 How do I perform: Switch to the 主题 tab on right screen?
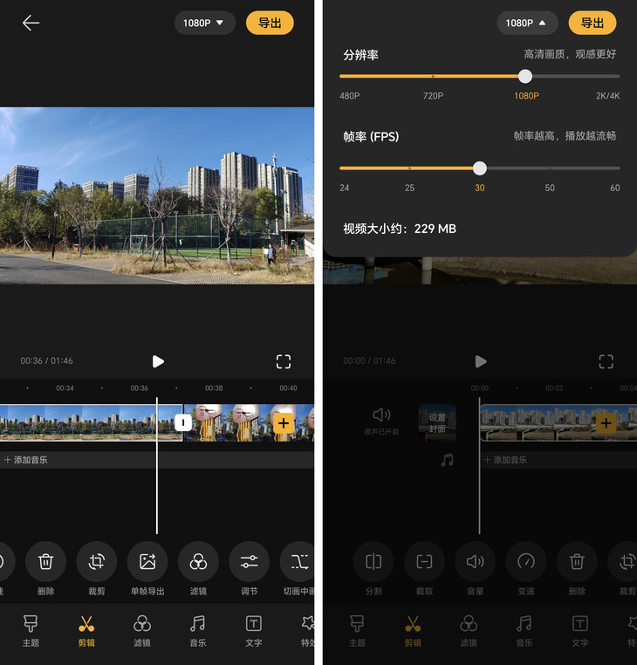(357, 631)
